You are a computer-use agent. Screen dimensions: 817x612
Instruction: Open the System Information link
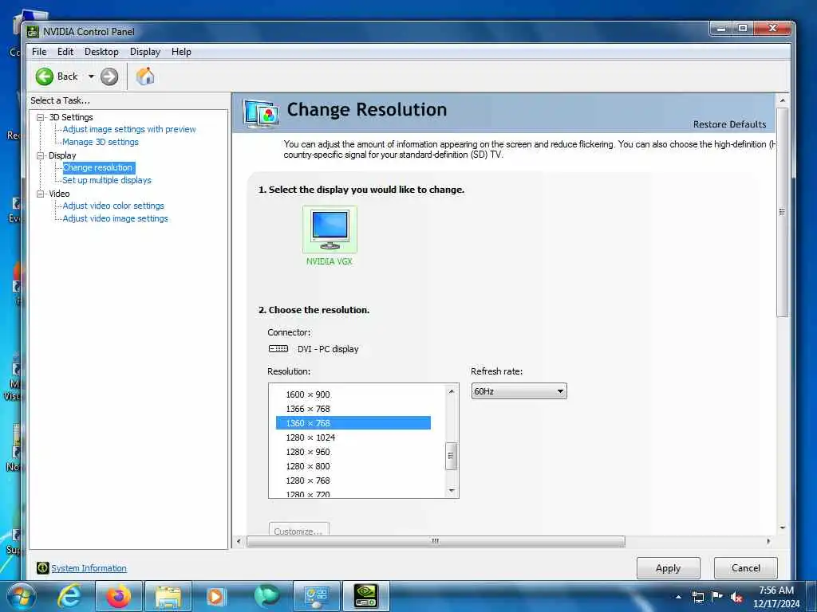coord(89,568)
